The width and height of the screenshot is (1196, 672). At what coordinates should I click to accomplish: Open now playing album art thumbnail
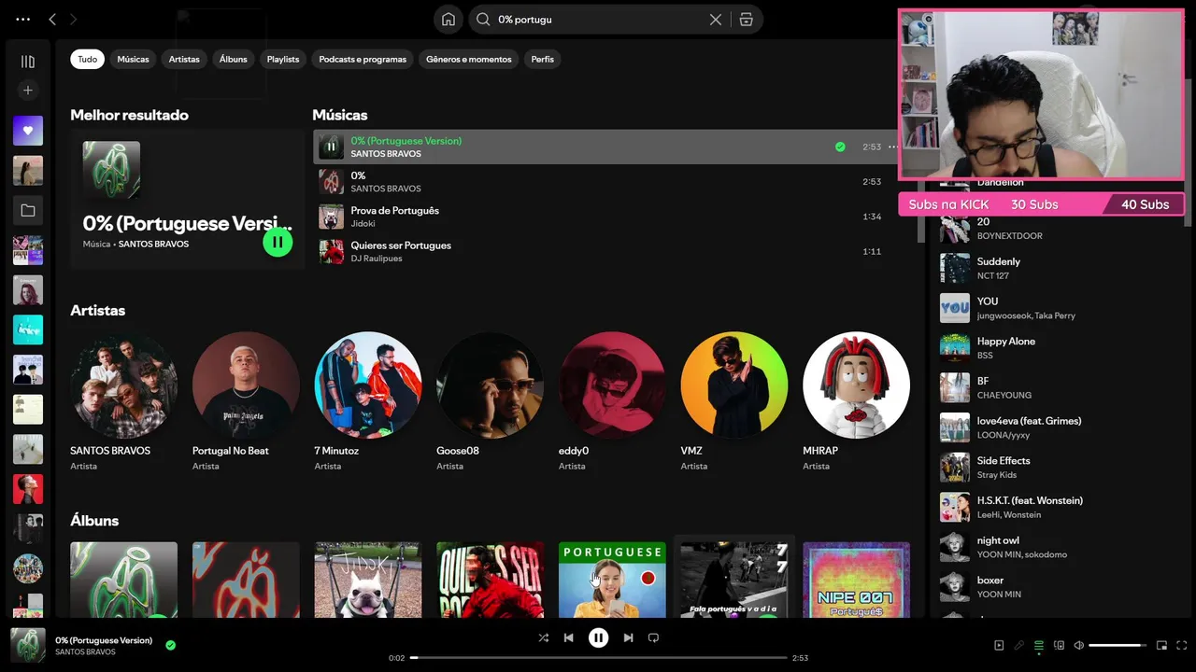point(28,645)
